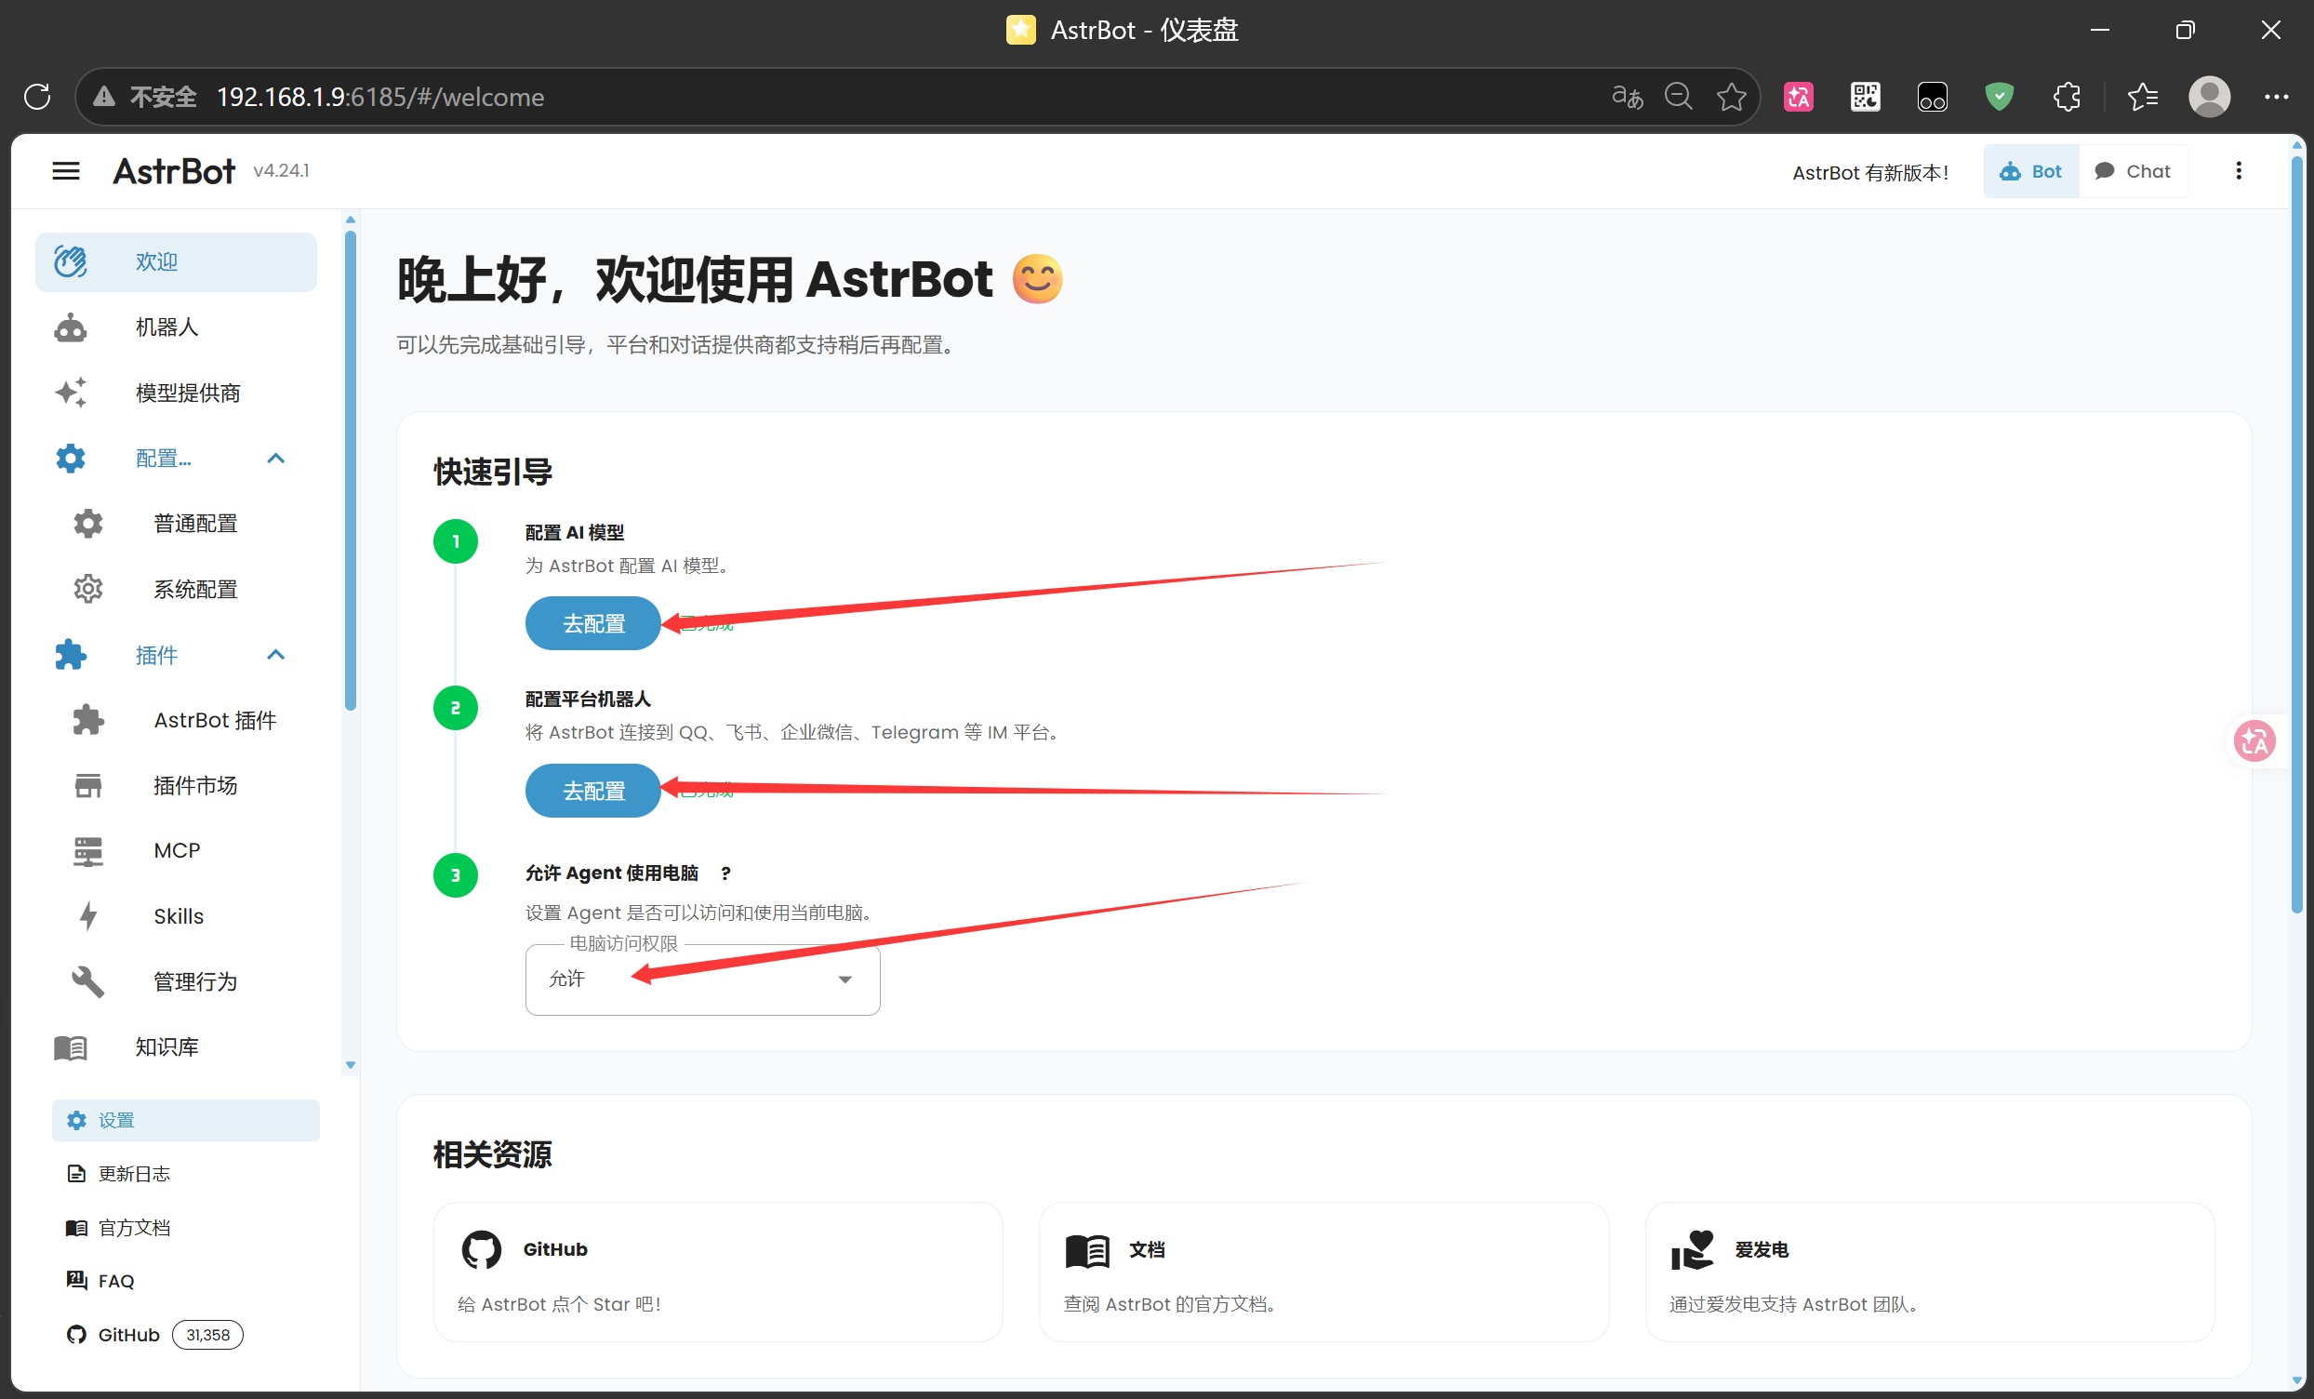Screen dimensions: 2314x1399
Task: Click the three-dot menu in AstrBot header
Action: (2238, 171)
